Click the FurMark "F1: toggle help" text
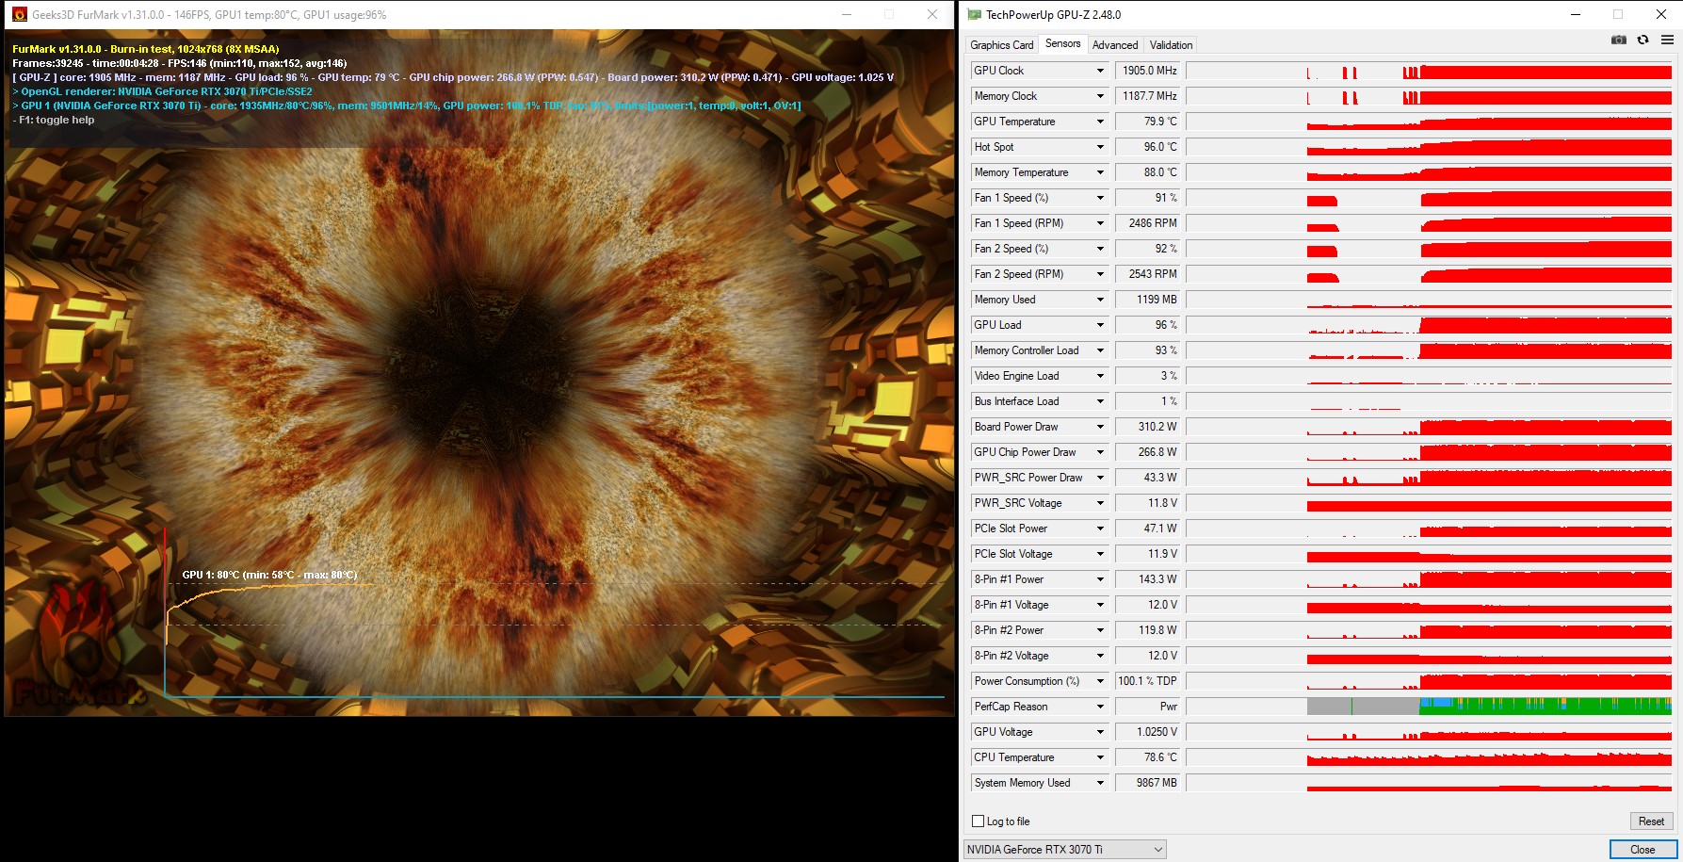The image size is (1683, 862). [x=54, y=121]
